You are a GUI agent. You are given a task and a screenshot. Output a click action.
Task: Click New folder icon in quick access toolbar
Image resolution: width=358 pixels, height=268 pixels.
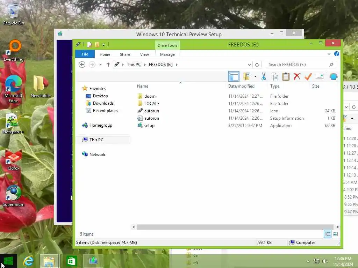tap(97, 44)
